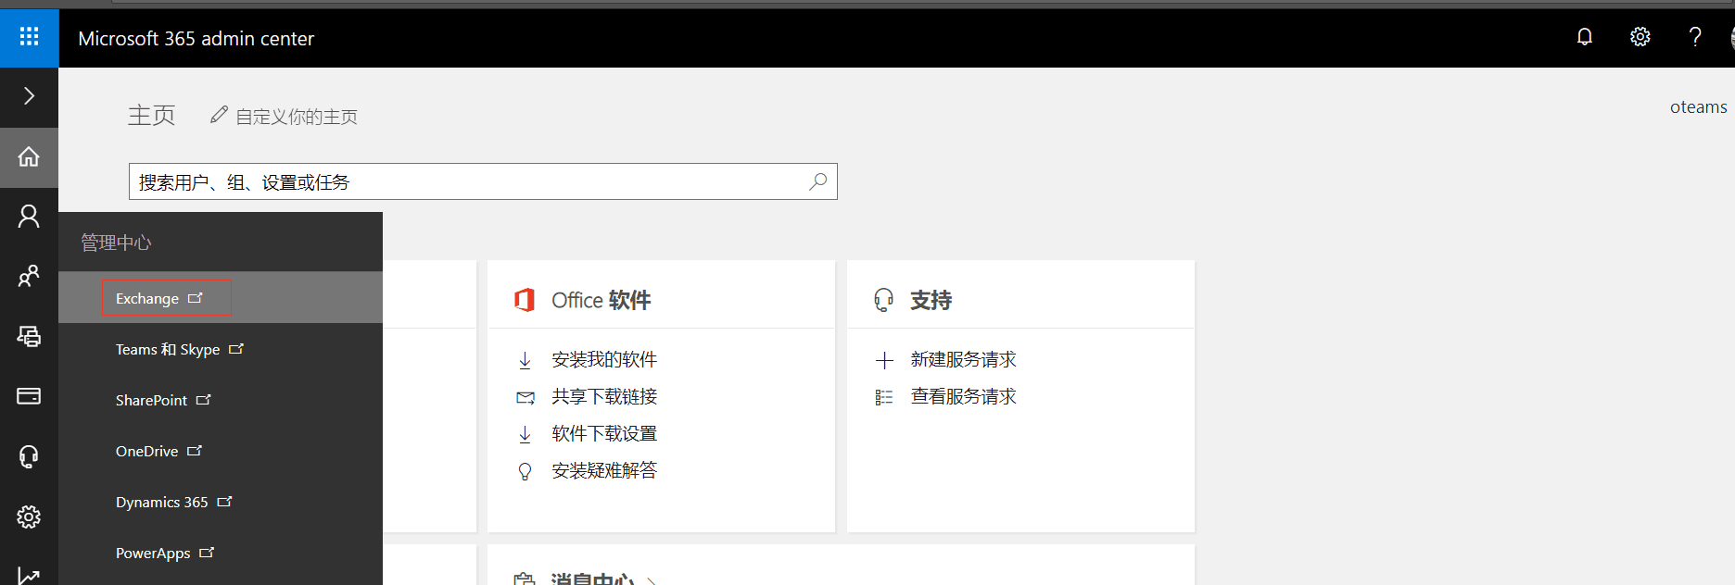The height and width of the screenshot is (585, 1735).
Task: Open the app launcher waffle icon
Action: tap(29, 37)
